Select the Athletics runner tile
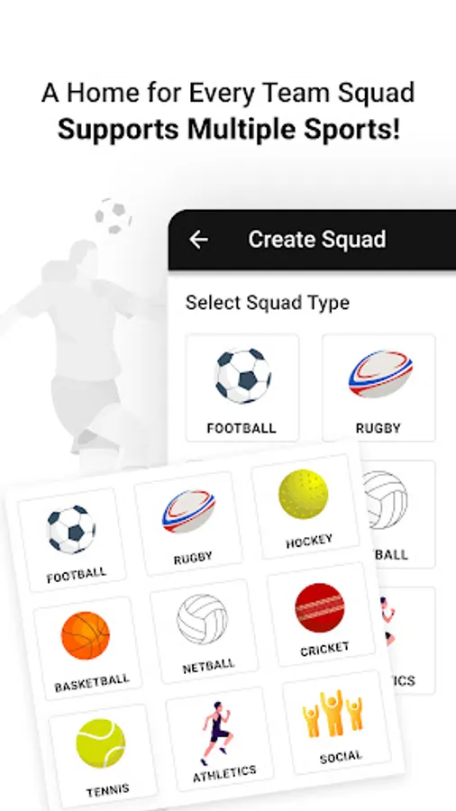 (219, 739)
